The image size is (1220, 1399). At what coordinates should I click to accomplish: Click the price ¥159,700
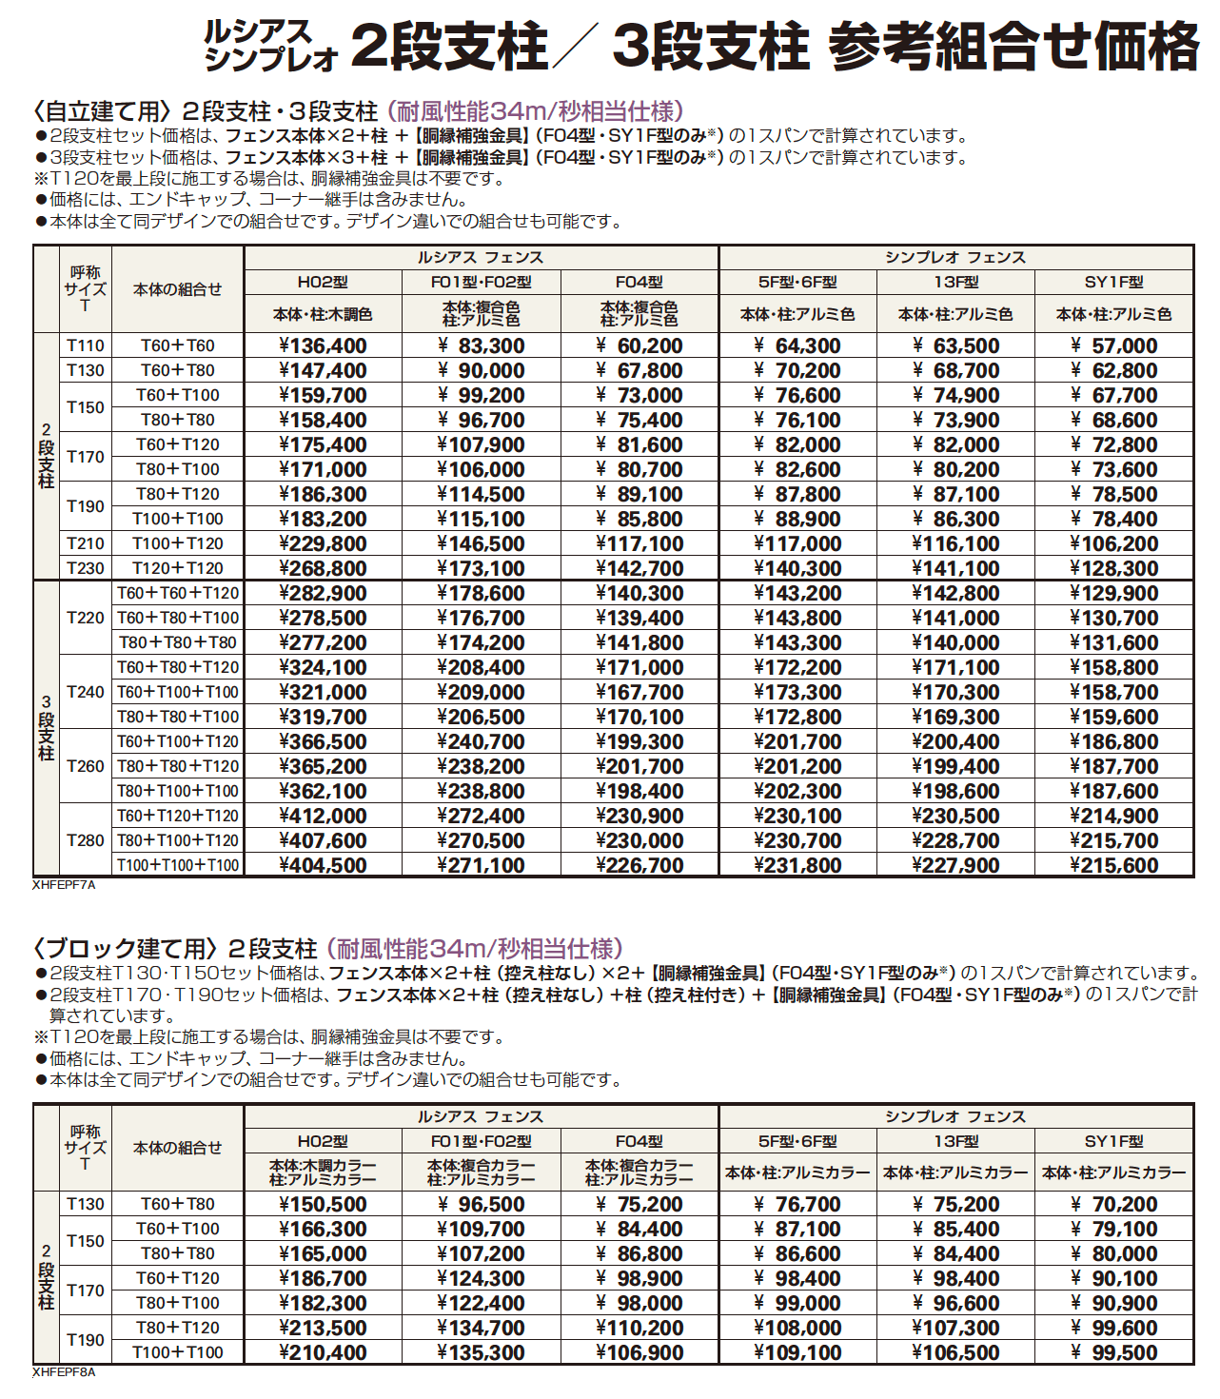[323, 395]
